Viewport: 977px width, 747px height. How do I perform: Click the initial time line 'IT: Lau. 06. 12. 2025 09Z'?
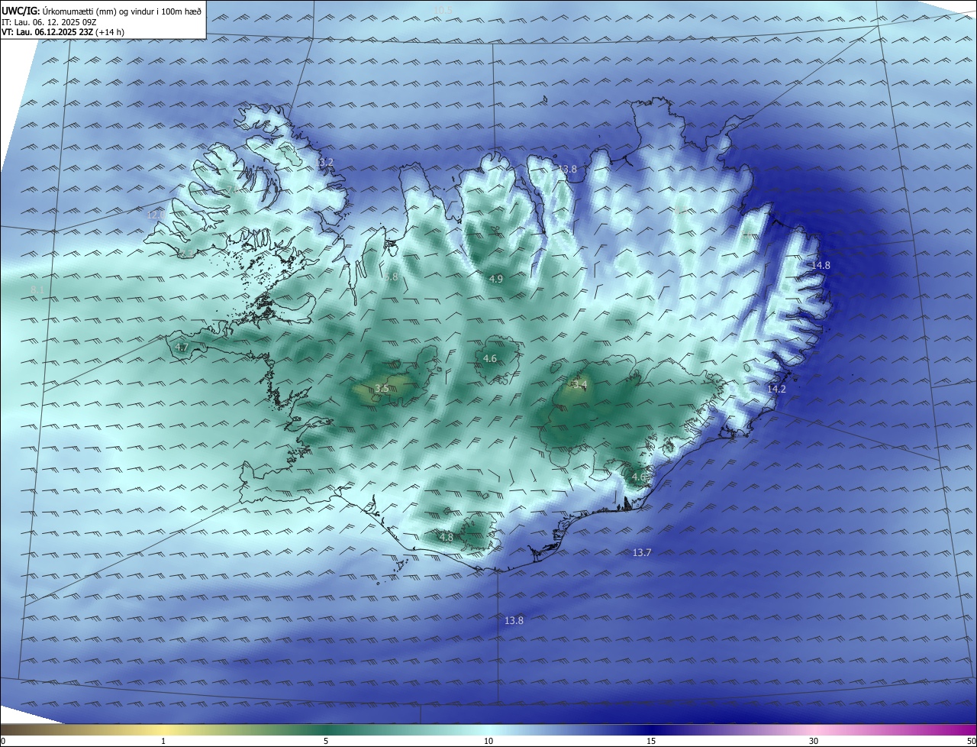click(x=50, y=22)
